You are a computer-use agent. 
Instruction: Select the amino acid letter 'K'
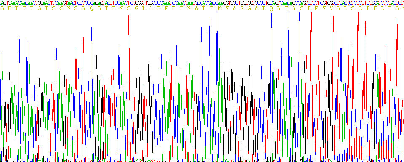219,8
